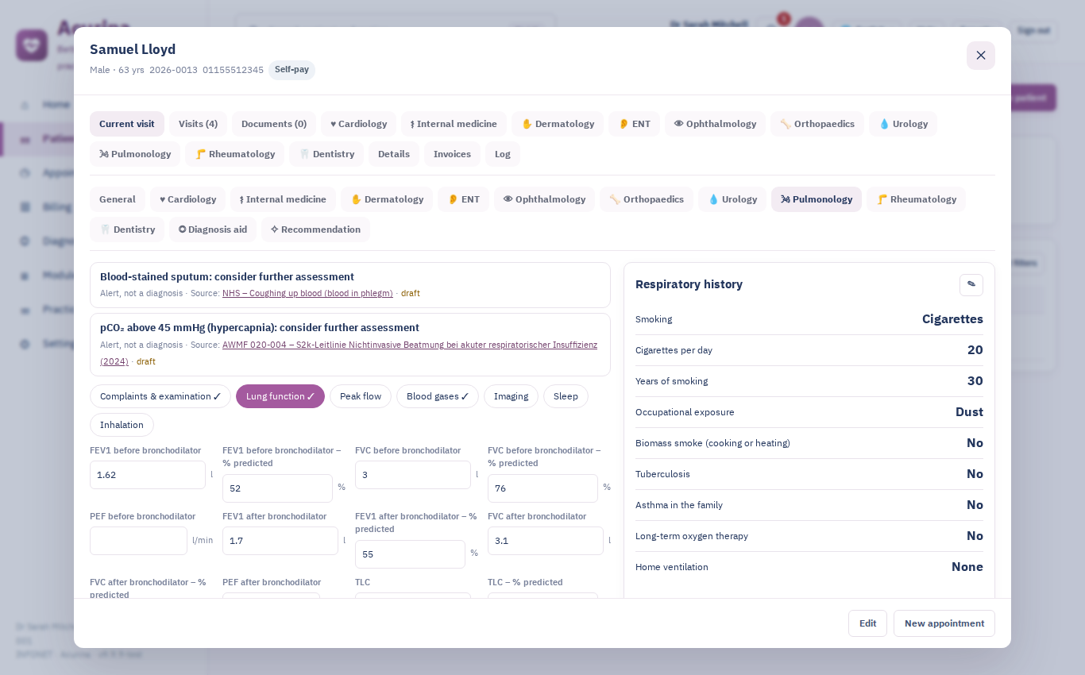Open the Details tab

[394, 154]
